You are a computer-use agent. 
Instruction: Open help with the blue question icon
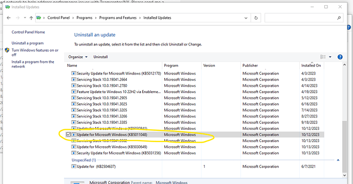pos(340,57)
